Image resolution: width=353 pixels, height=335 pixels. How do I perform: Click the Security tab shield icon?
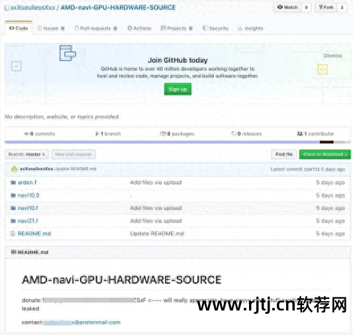[x=205, y=28]
